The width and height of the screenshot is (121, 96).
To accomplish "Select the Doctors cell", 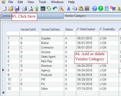I will 52,52.
